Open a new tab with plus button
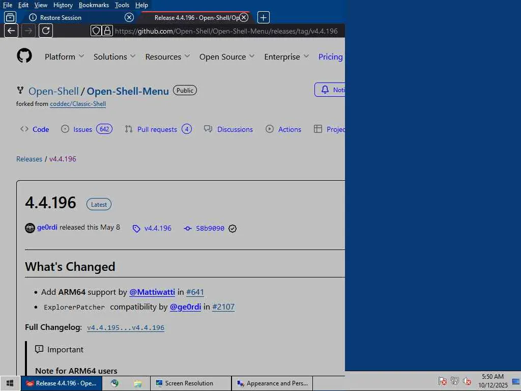Image resolution: width=521 pixels, height=391 pixels. (x=264, y=17)
